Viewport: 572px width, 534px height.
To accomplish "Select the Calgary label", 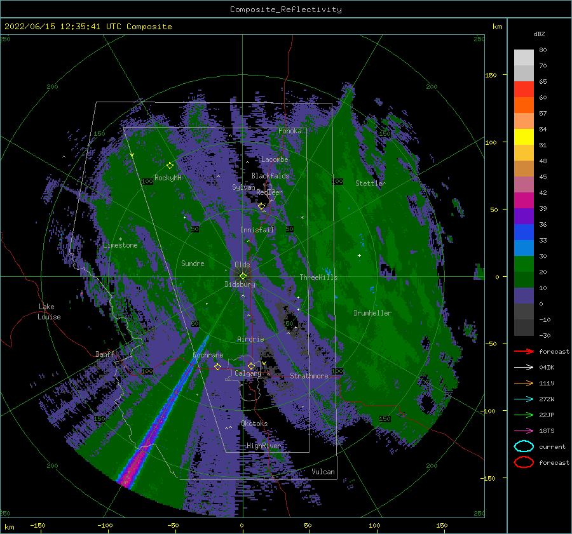I will coord(248,373).
